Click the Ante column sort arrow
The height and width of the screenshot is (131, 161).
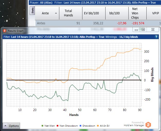point(56,13)
